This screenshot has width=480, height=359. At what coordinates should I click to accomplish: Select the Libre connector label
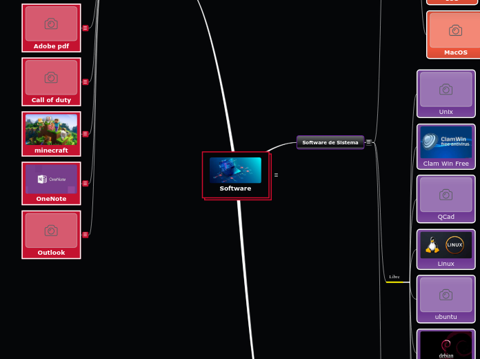[394, 277]
